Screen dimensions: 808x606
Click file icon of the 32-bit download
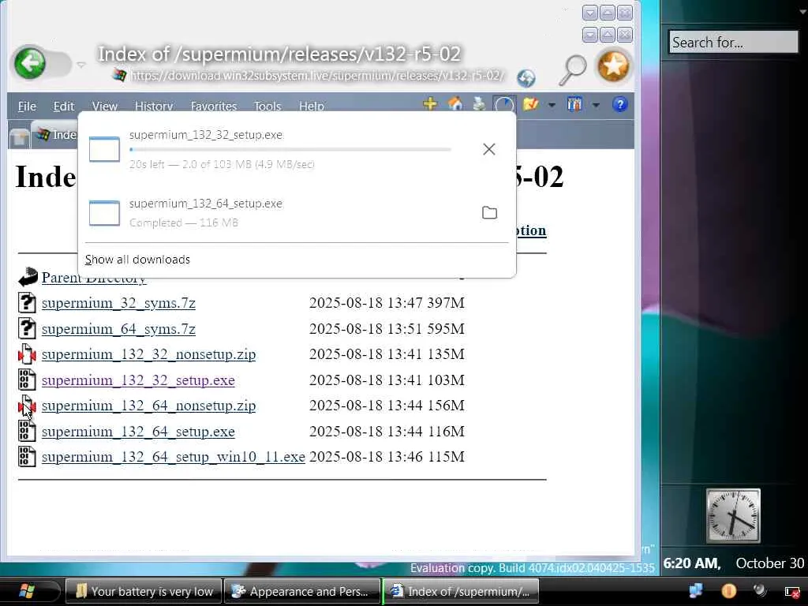tap(104, 149)
